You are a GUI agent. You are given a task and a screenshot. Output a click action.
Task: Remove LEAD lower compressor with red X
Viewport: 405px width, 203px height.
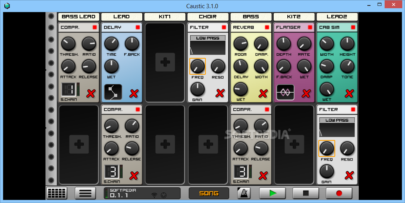coord(134,176)
